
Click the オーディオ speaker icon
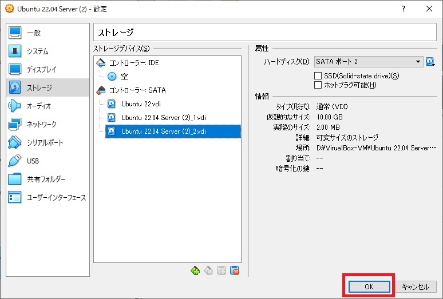click(15, 106)
